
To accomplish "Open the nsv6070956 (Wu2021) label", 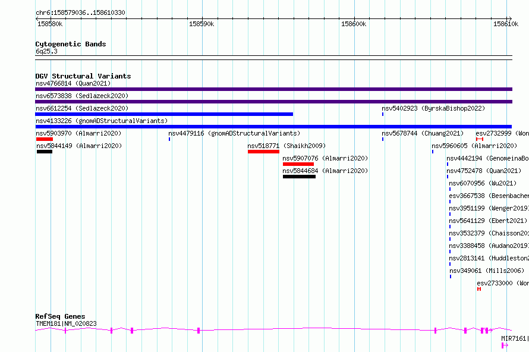I will pyautogui.click(x=483, y=183).
